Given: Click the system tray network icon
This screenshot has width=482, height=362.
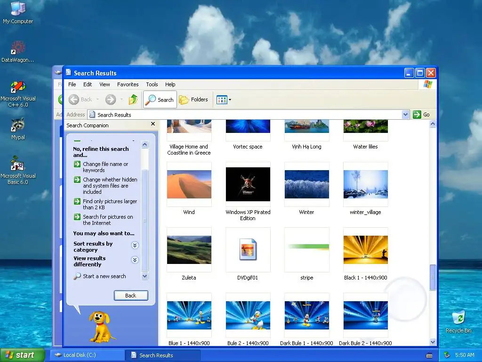Looking at the screenshot, I should click(447, 355).
